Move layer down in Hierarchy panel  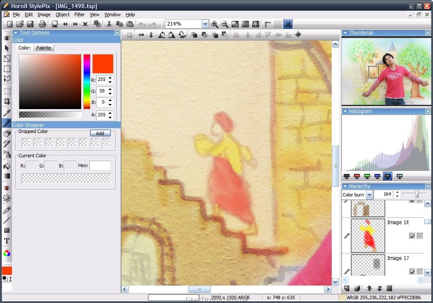pyautogui.click(x=380, y=288)
